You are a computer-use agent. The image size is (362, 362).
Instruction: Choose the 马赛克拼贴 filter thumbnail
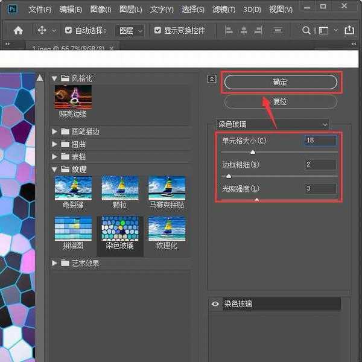click(167, 191)
